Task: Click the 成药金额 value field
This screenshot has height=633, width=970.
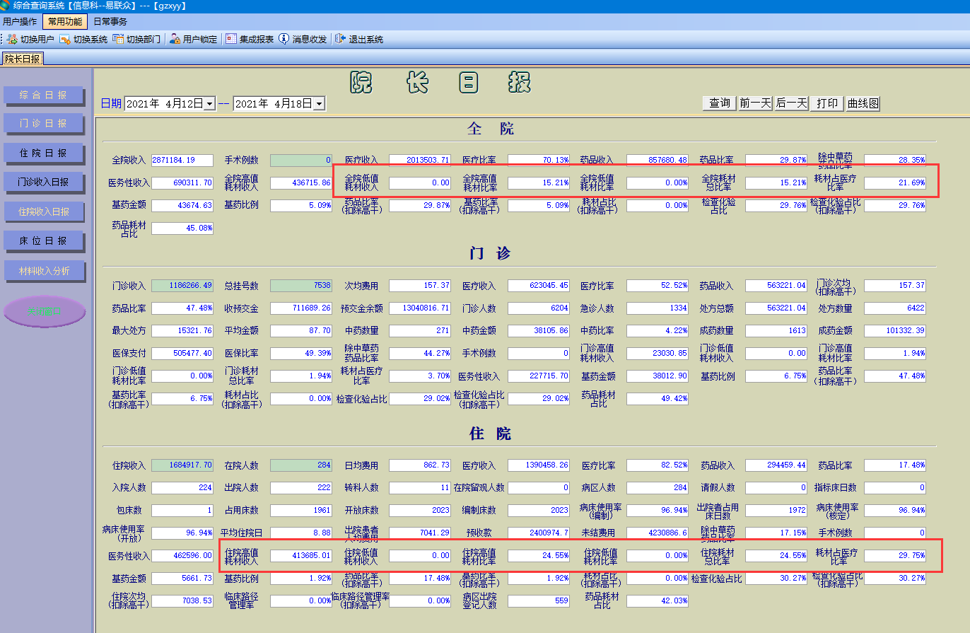Action: pos(895,330)
